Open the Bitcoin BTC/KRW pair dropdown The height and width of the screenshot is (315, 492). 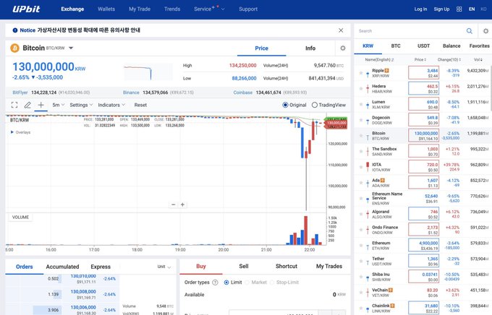tap(71, 48)
